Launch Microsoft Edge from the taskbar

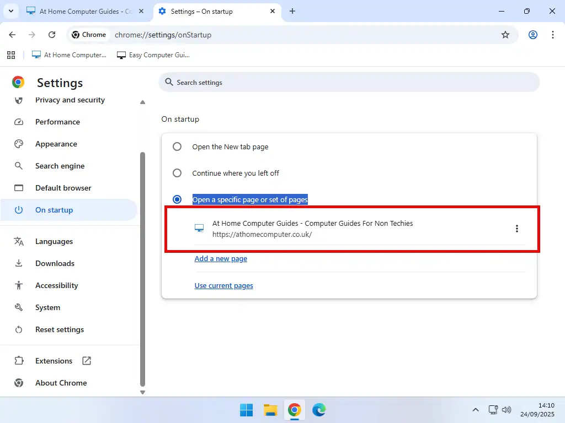tap(319, 410)
